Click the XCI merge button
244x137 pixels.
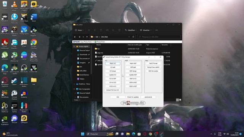(x=113, y=71)
